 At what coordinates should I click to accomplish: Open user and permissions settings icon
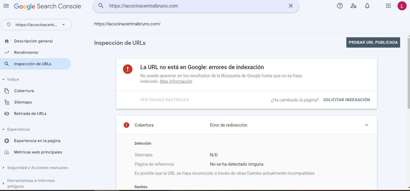[x=353, y=6]
